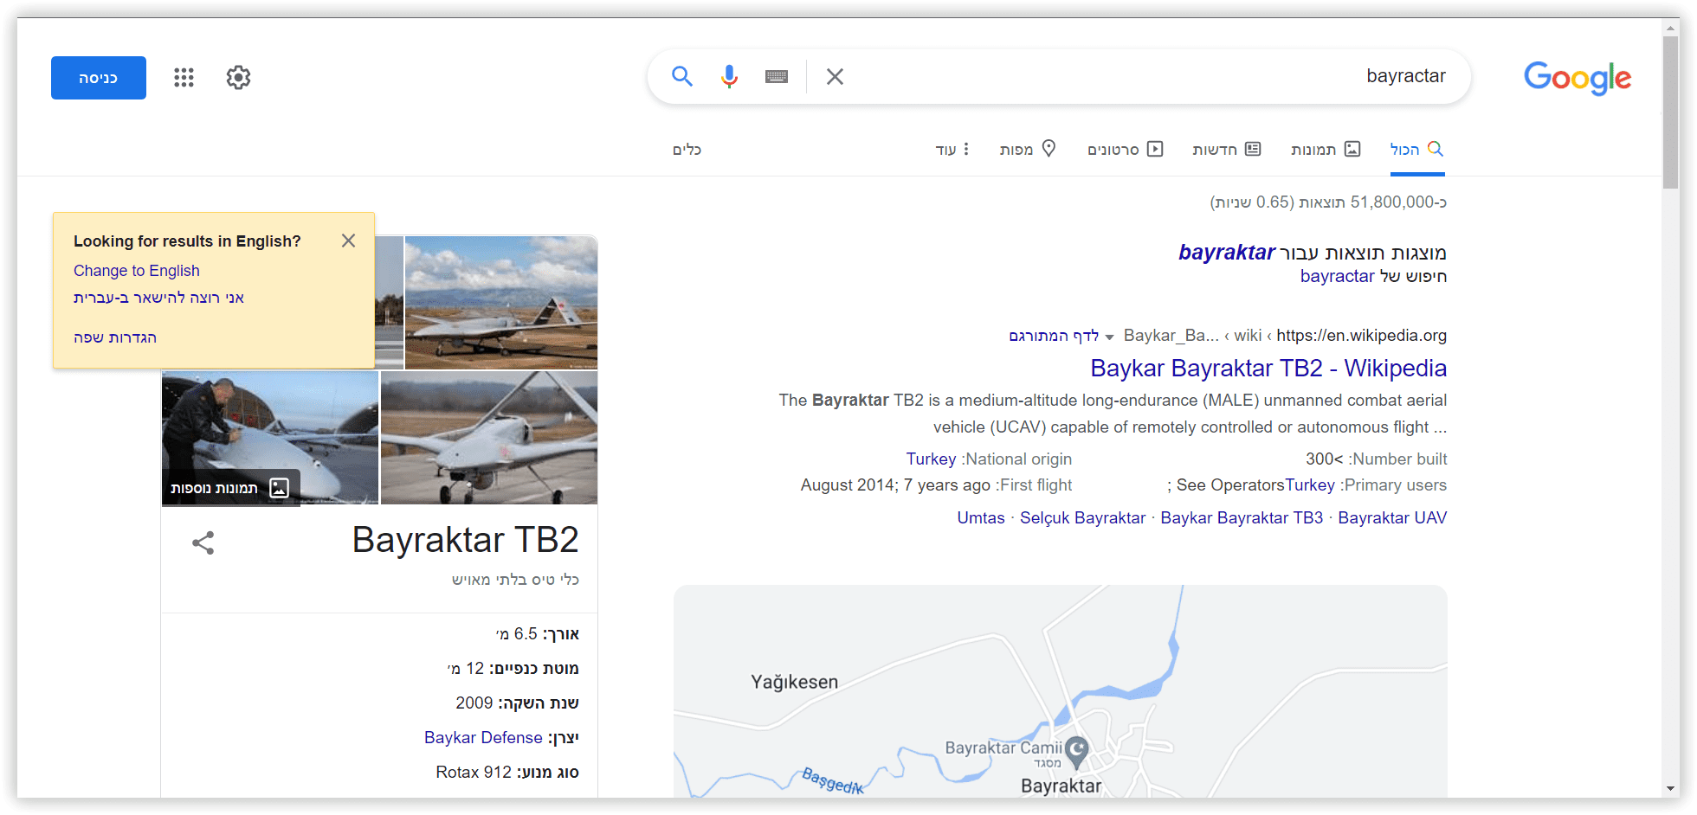Expand the translated page dropdown arrow

[1109, 337]
